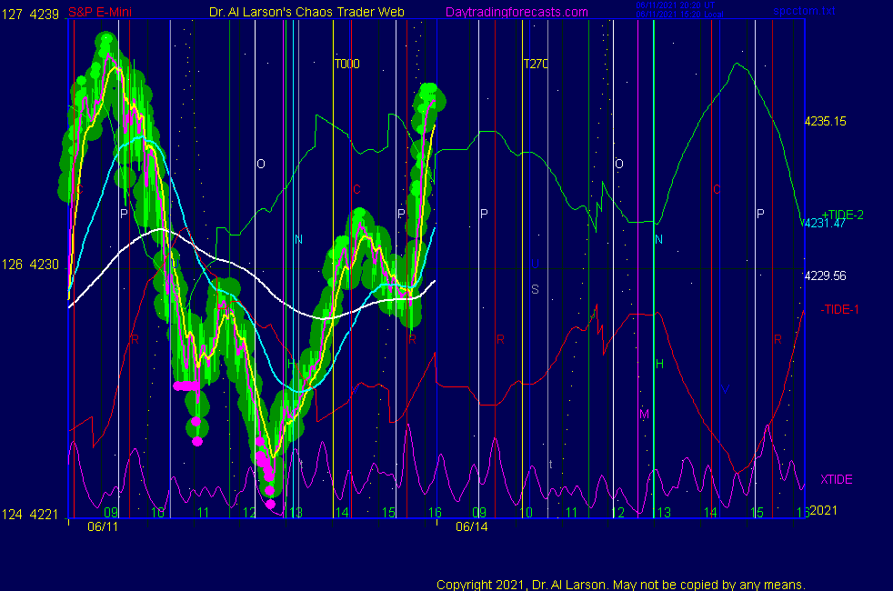The width and height of the screenshot is (893, 591).
Task: Click the 06/11/2021 20:20 UT timestamp
Action: (x=676, y=5)
